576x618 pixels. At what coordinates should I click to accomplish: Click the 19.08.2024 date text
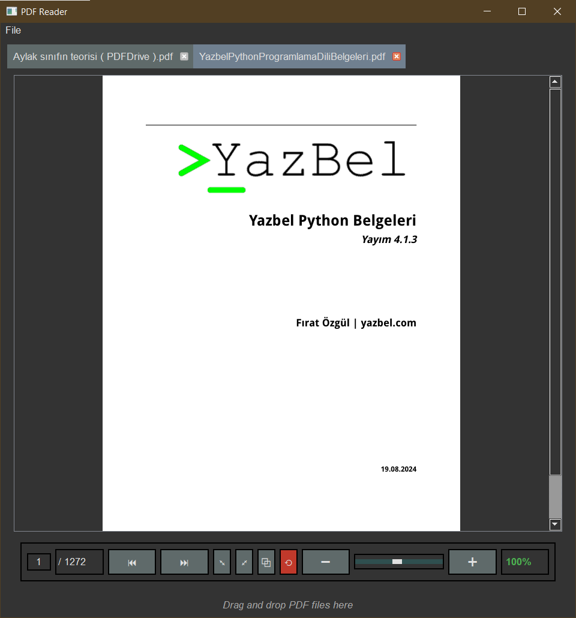coord(398,469)
